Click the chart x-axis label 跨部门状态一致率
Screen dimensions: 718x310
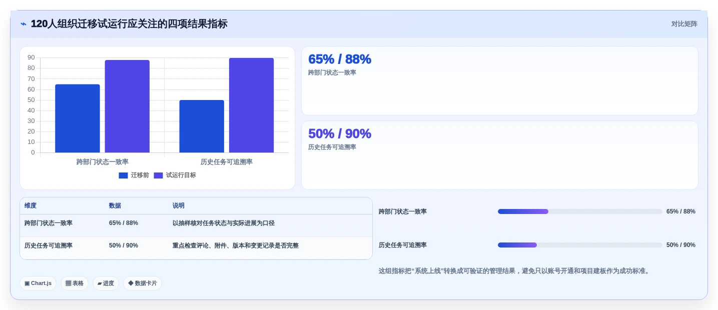pos(103,162)
